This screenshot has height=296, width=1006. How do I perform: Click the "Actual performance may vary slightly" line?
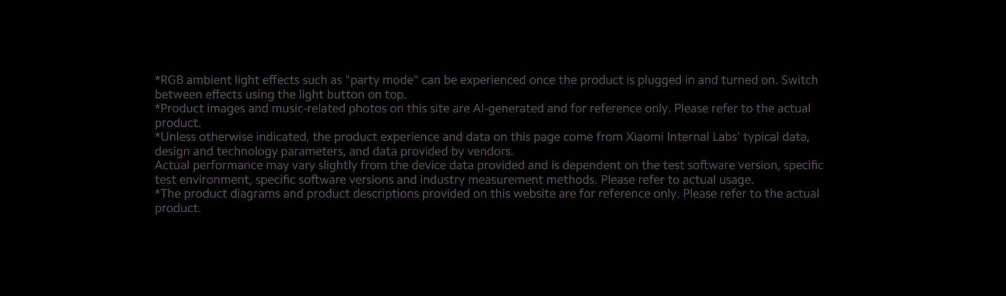coord(489,165)
